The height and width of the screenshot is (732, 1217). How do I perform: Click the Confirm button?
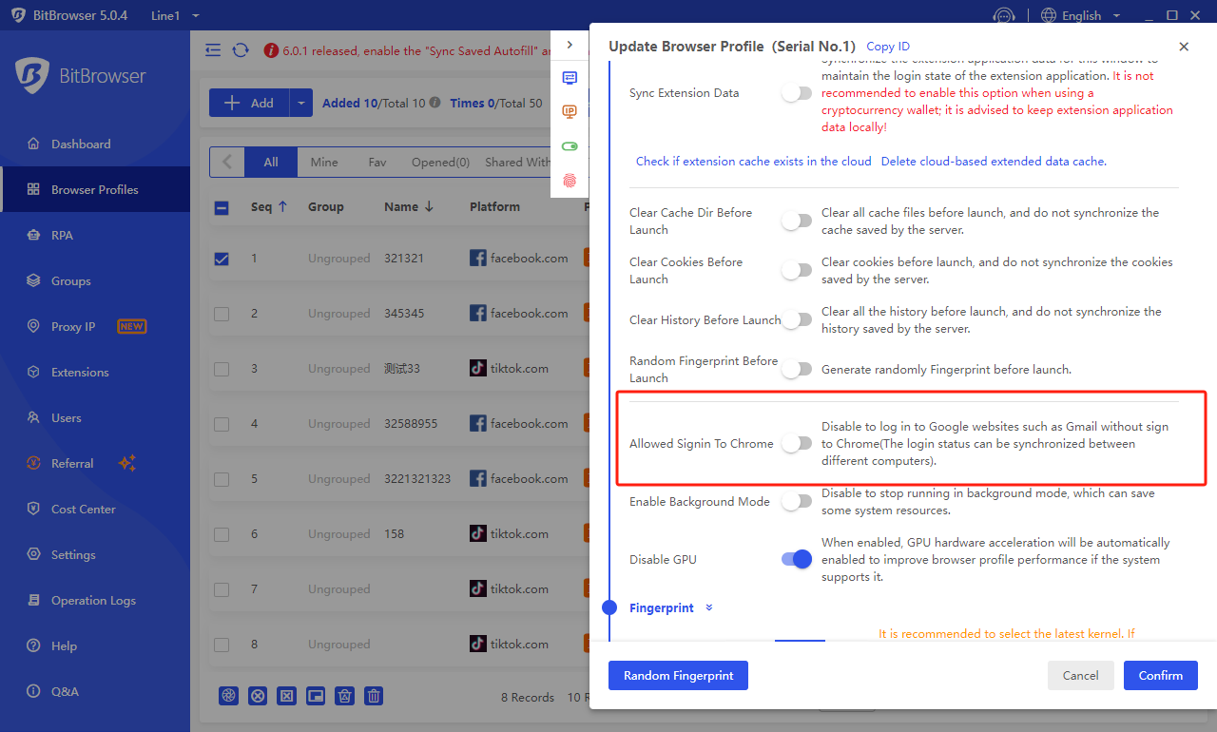coord(1161,675)
